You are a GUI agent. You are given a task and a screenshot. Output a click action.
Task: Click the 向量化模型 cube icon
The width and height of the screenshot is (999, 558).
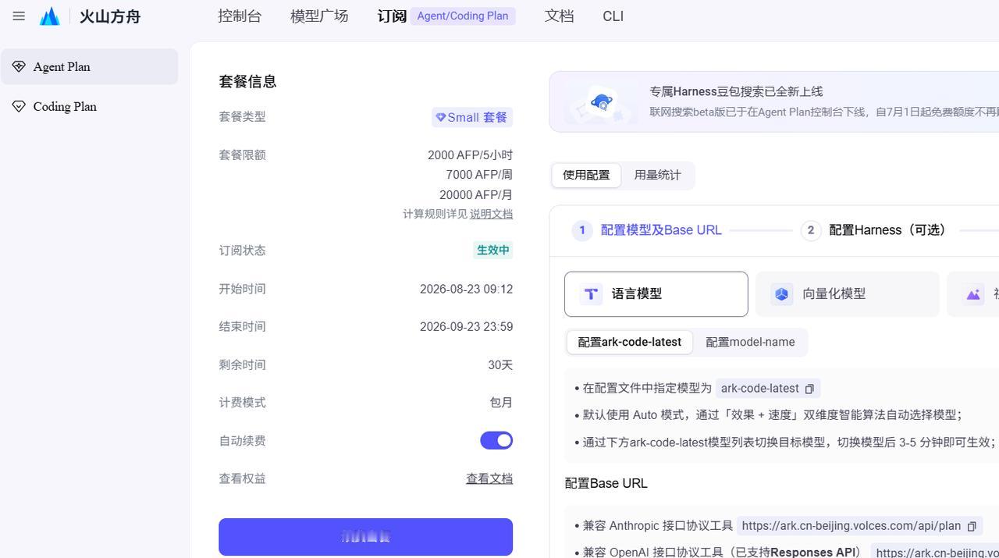coord(781,294)
